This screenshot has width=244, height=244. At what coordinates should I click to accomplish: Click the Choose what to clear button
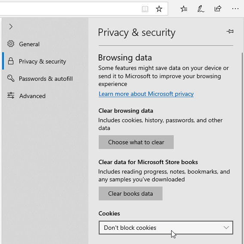pos(136,142)
